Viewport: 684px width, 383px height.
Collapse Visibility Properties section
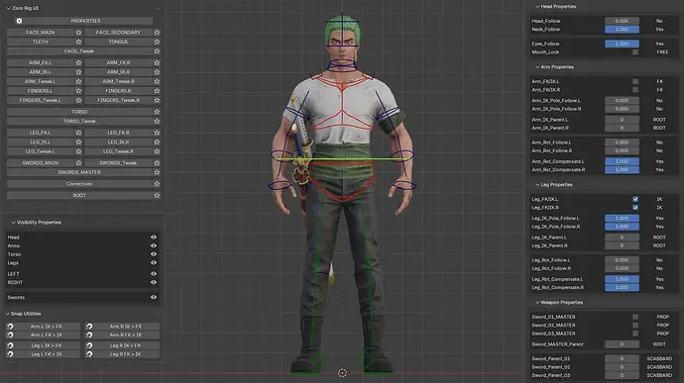(14, 223)
